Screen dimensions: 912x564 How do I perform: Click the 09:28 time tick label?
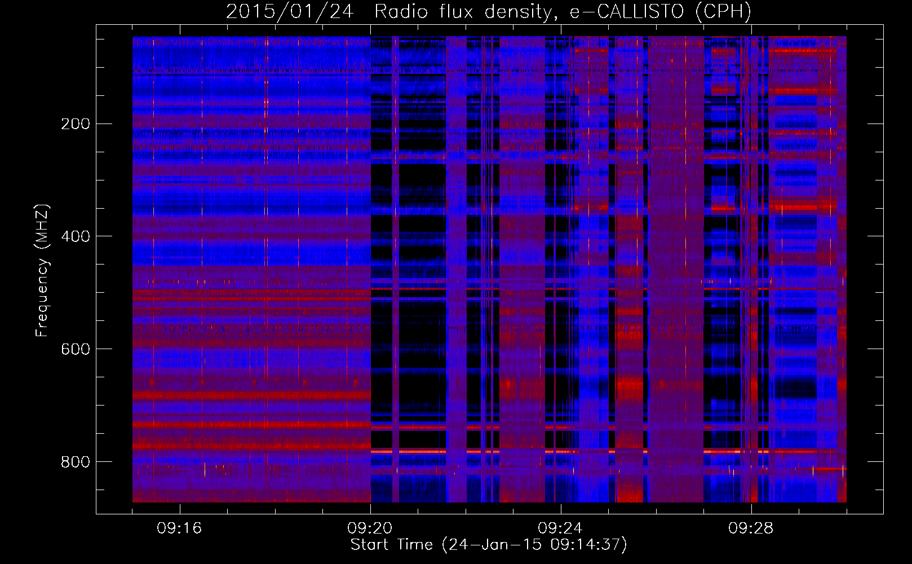tap(751, 528)
